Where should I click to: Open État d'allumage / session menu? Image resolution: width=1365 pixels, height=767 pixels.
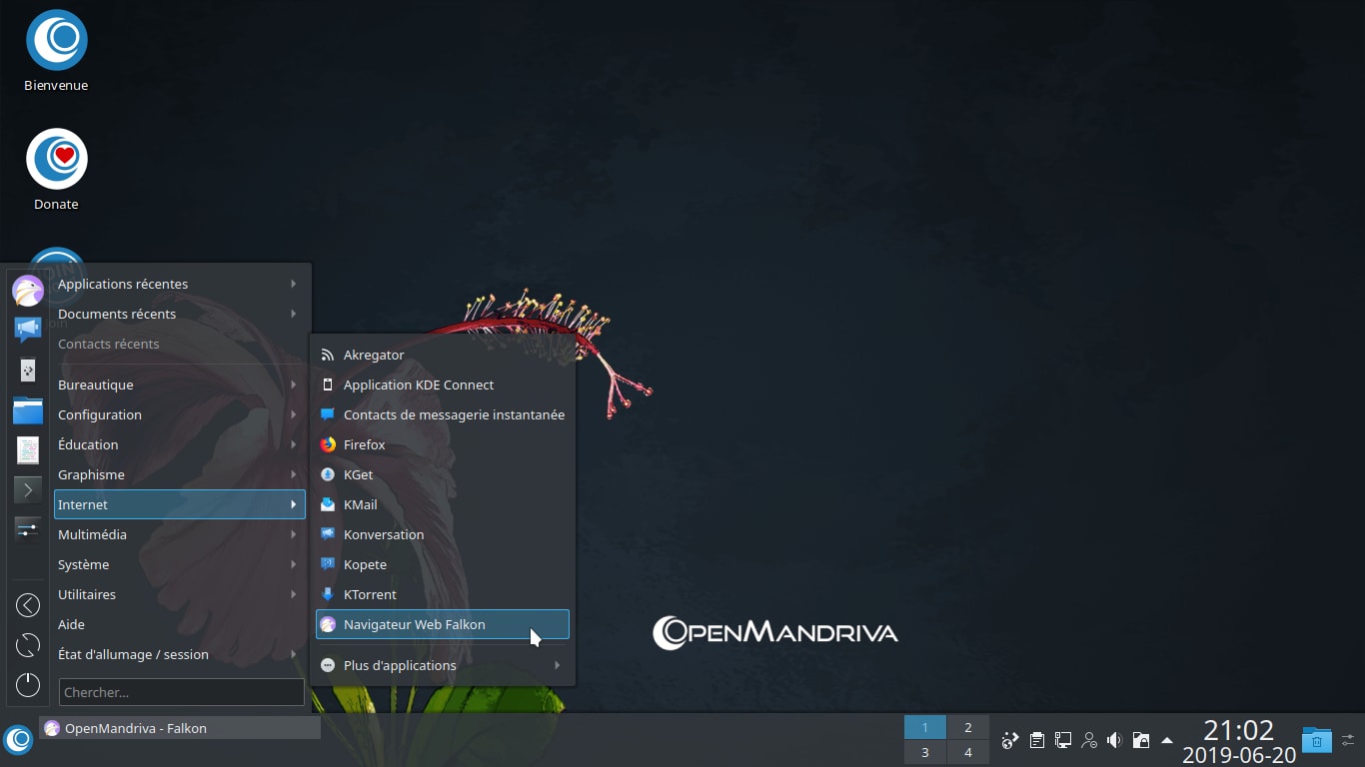point(180,654)
